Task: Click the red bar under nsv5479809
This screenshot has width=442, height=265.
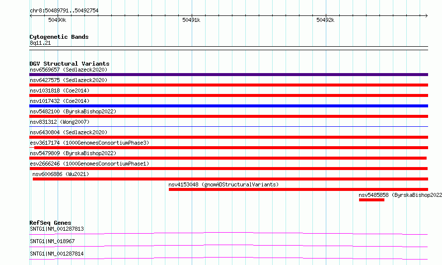Action: click(228, 158)
